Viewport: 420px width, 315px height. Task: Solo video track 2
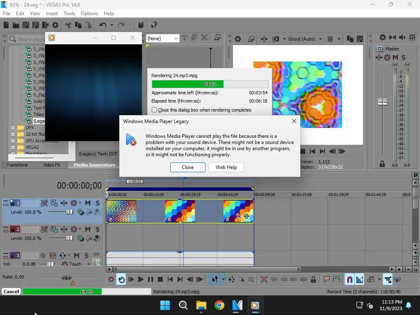(x=98, y=229)
